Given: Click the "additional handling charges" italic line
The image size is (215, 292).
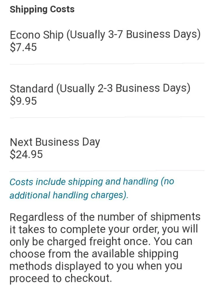Looking at the screenshot, I should 69,195.
